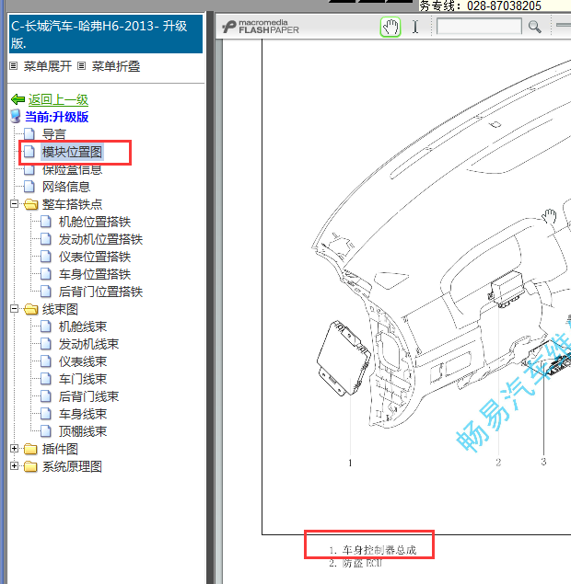Open 车身位置搭铁 page
The image size is (571, 584).
coord(95,274)
